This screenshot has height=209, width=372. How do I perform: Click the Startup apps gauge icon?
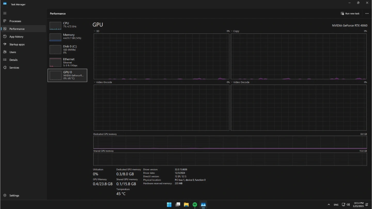click(5, 44)
